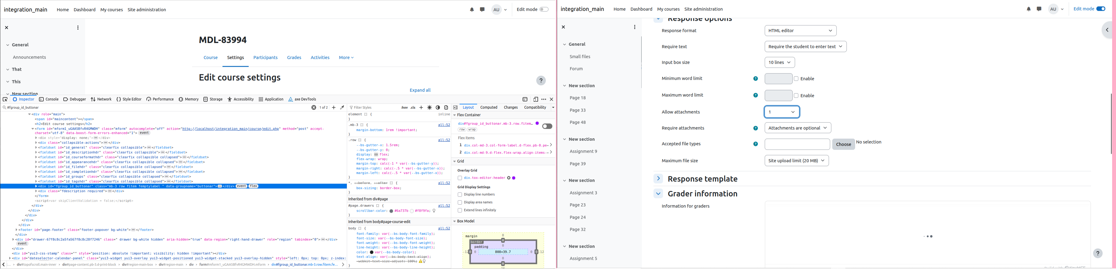Enable Display line numbers checkbox
The height and width of the screenshot is (269, 1116).
coord(460,194)
